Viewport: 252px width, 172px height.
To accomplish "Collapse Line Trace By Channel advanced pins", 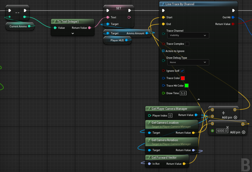I will [x=199, y=99].
